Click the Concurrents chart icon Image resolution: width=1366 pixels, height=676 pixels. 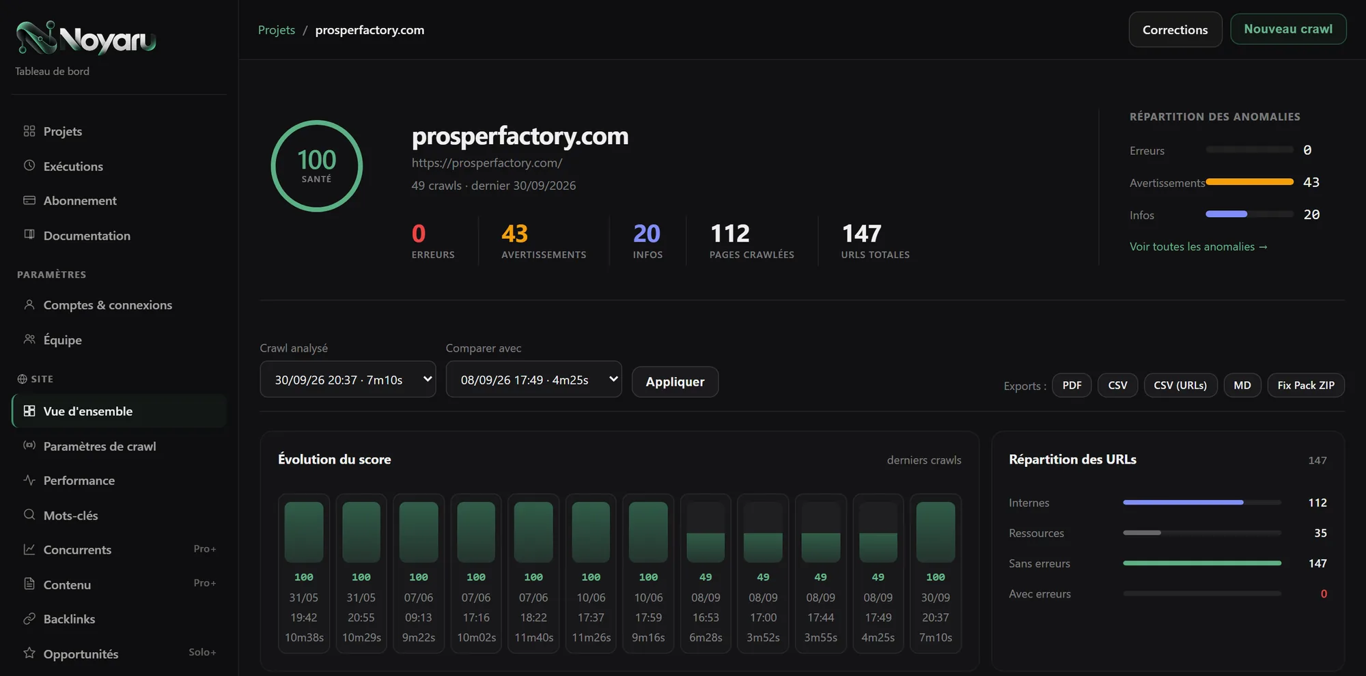[29, 549]
